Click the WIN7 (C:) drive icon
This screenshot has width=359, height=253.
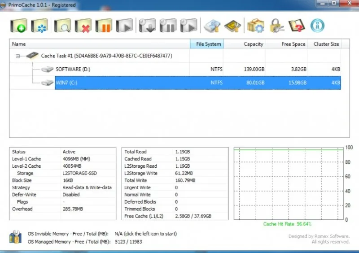(x=48, y=83)
